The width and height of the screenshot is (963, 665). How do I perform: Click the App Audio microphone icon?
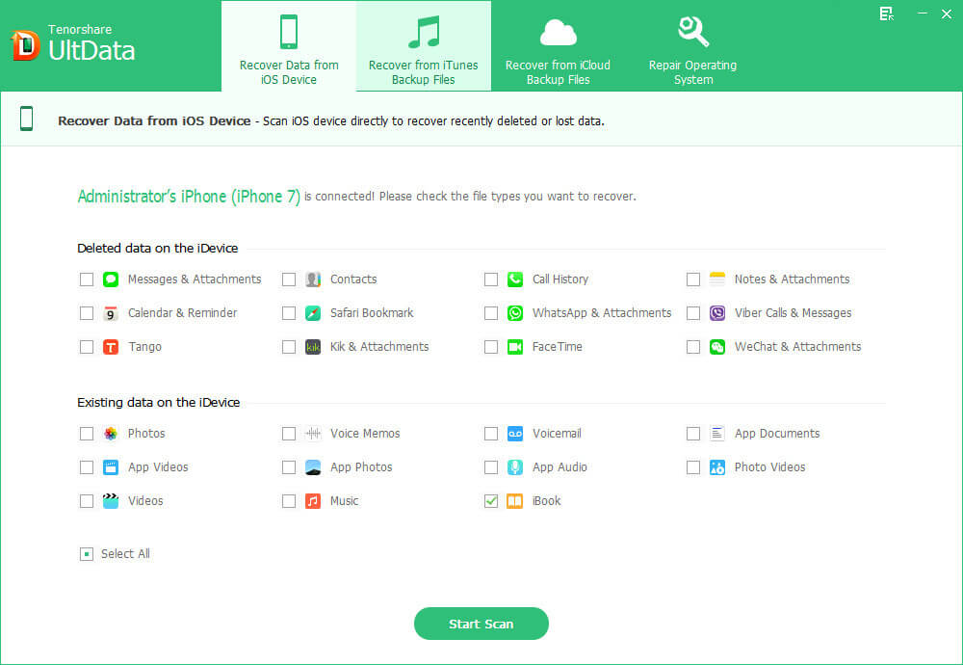pos(515,467)
